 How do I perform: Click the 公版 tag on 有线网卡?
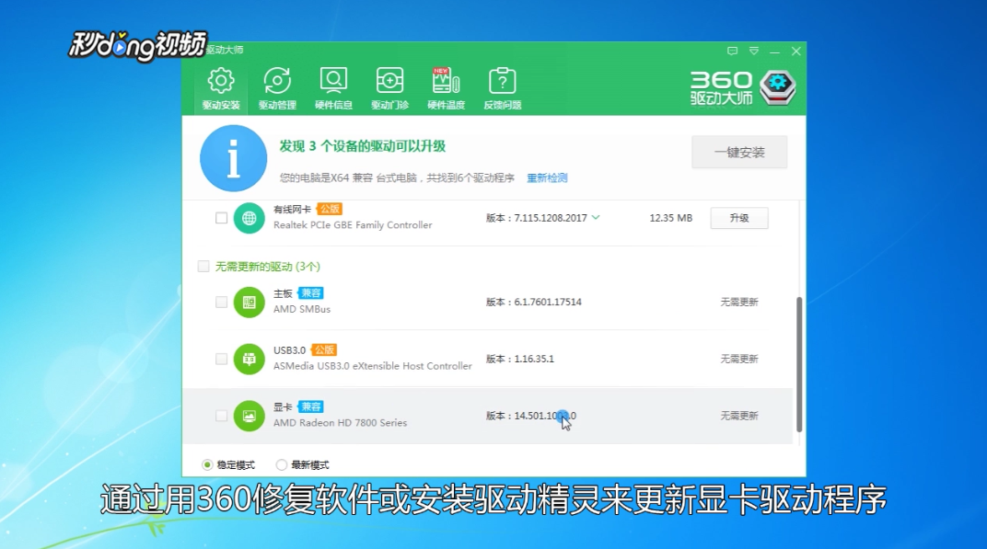pos(329,209)
